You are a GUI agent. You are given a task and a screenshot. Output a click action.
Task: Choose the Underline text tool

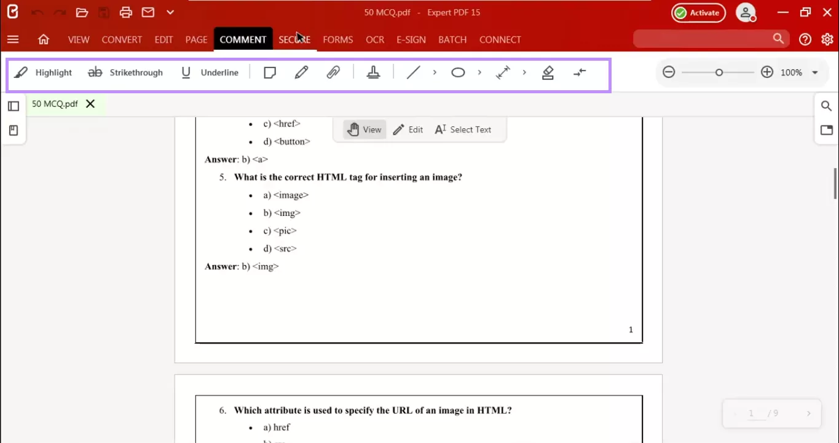(209, 72)
